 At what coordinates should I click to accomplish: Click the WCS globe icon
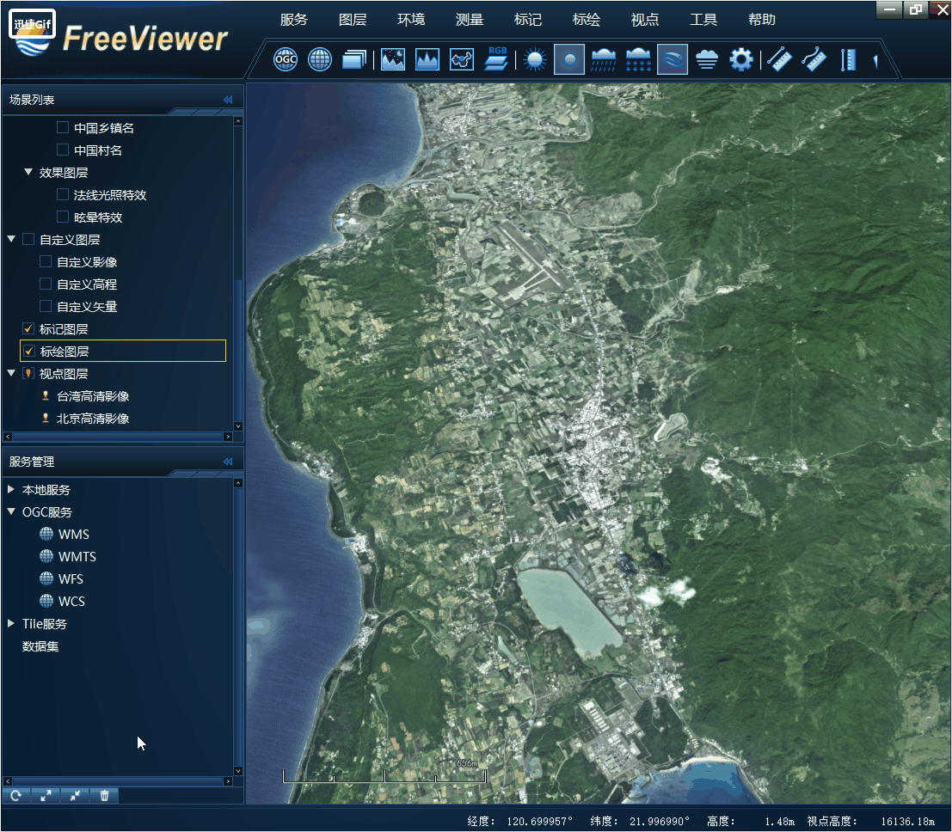click(46, 601)
